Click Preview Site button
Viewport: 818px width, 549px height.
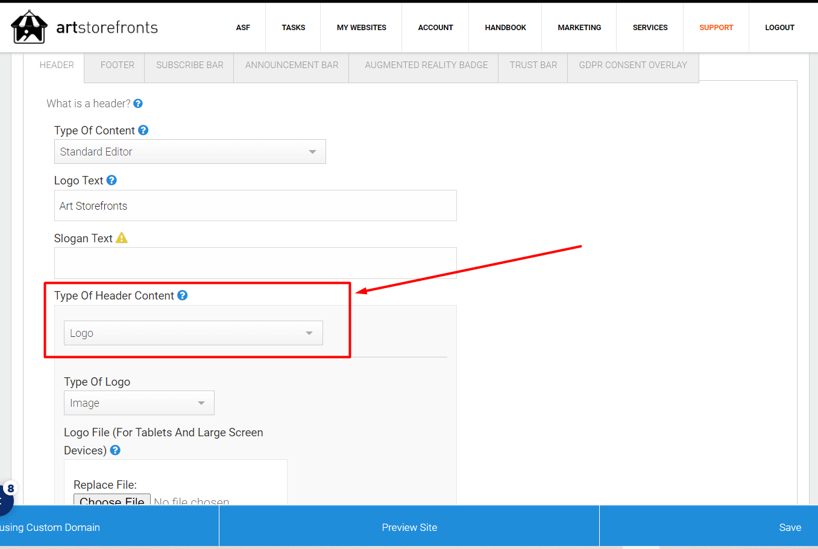pyautogui.click(x=409, y=527)
